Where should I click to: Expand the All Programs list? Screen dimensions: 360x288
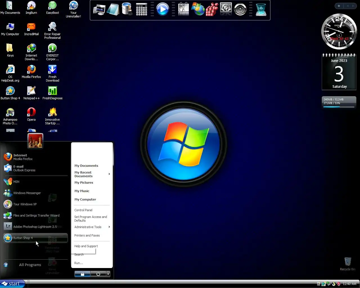click(x=30, y=265)
